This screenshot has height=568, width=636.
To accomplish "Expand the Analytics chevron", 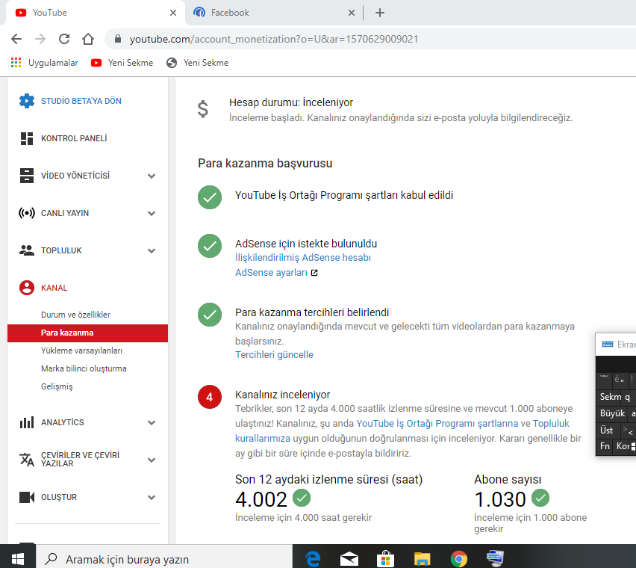I will (x=152, y=423).
